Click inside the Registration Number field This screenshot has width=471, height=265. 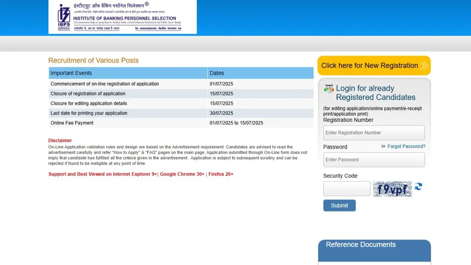[373, 132]
